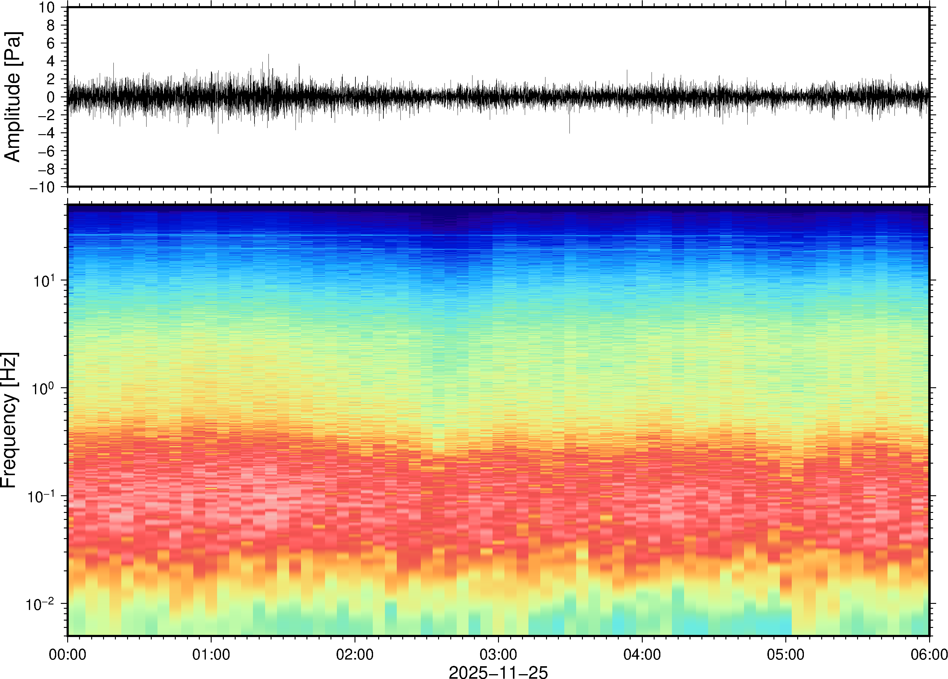Click the Amplitude [Pa] axis title
Viewport: 948px width, 679px height.
(x=12, y=96)
